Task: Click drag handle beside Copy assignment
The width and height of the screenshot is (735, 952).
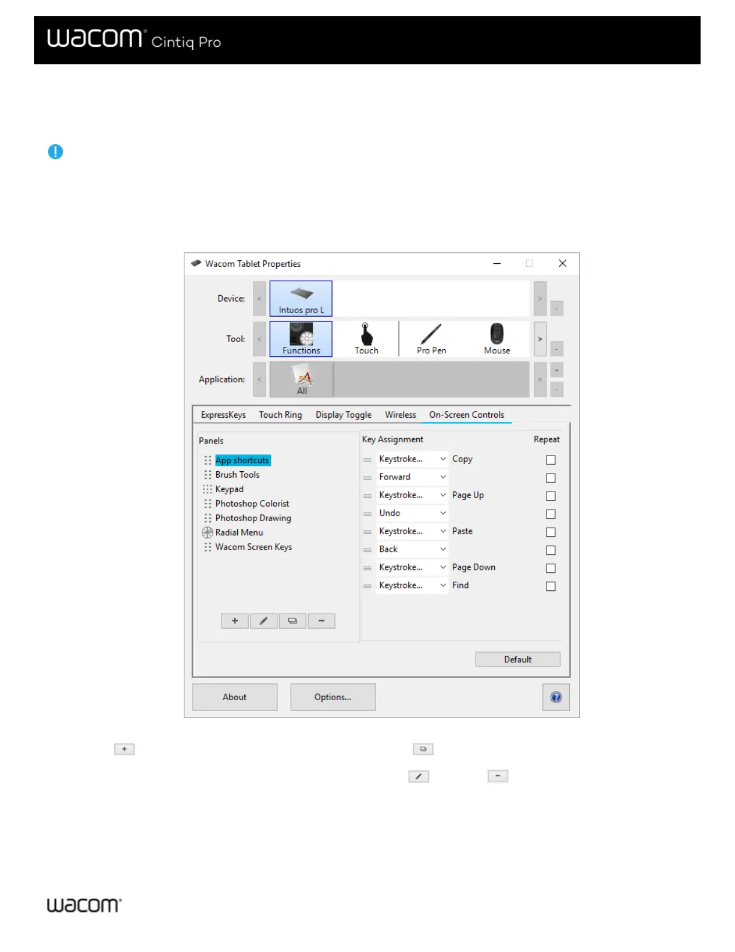Action: [367, 460]
